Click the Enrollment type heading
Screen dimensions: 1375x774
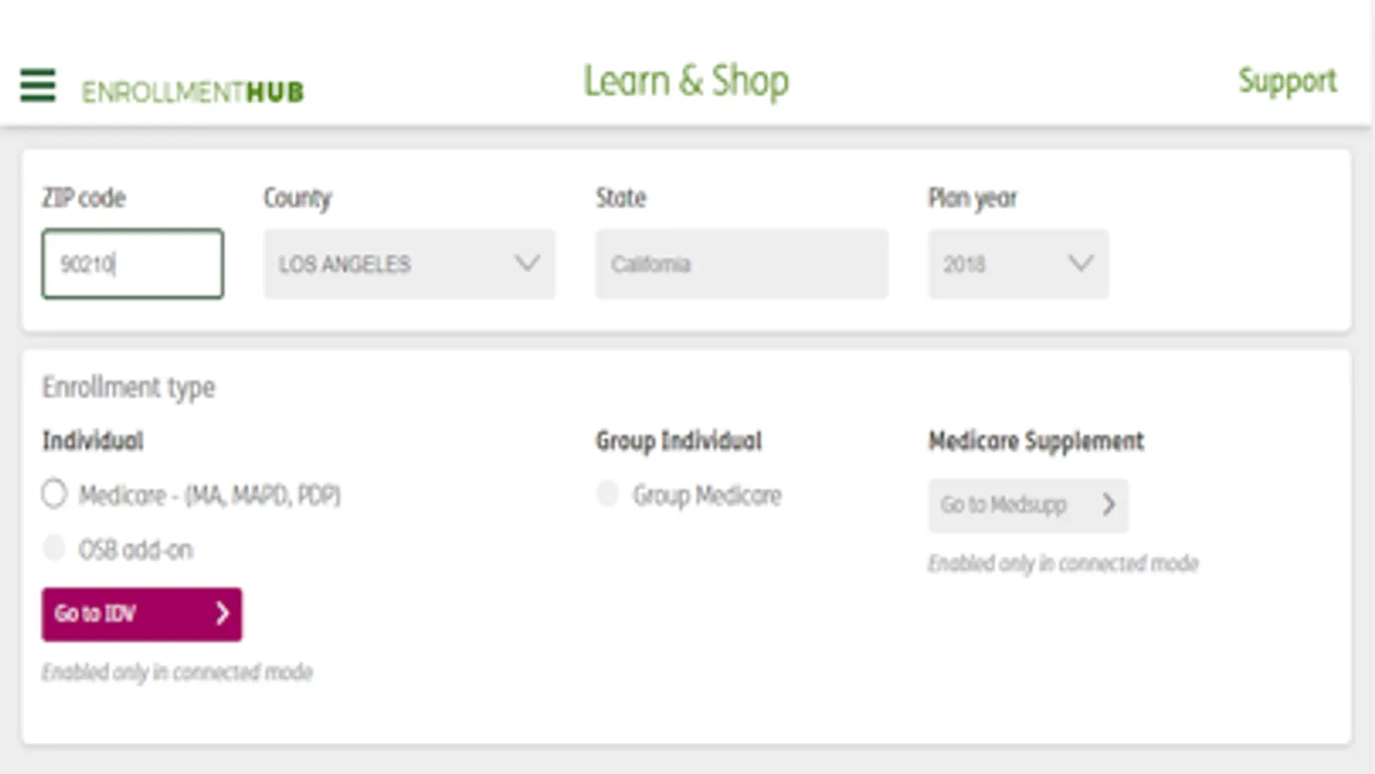128,387
